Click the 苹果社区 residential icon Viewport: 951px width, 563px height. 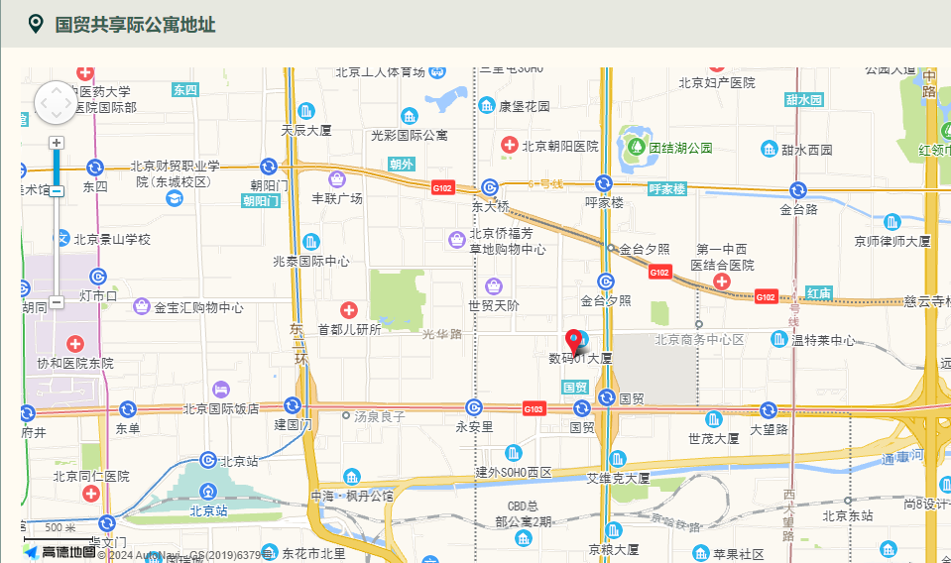701,553
